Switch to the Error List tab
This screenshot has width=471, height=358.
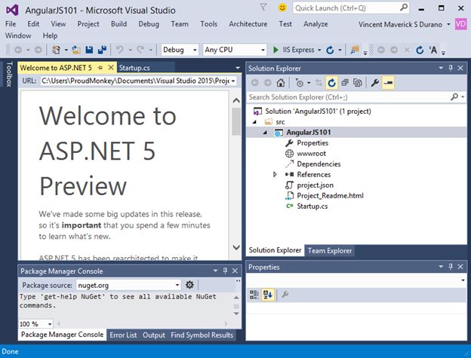coord(123,335)
